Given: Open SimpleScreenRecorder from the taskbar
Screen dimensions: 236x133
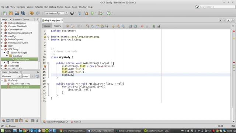Looking at the screenshot, I should (x=129, y=131).
